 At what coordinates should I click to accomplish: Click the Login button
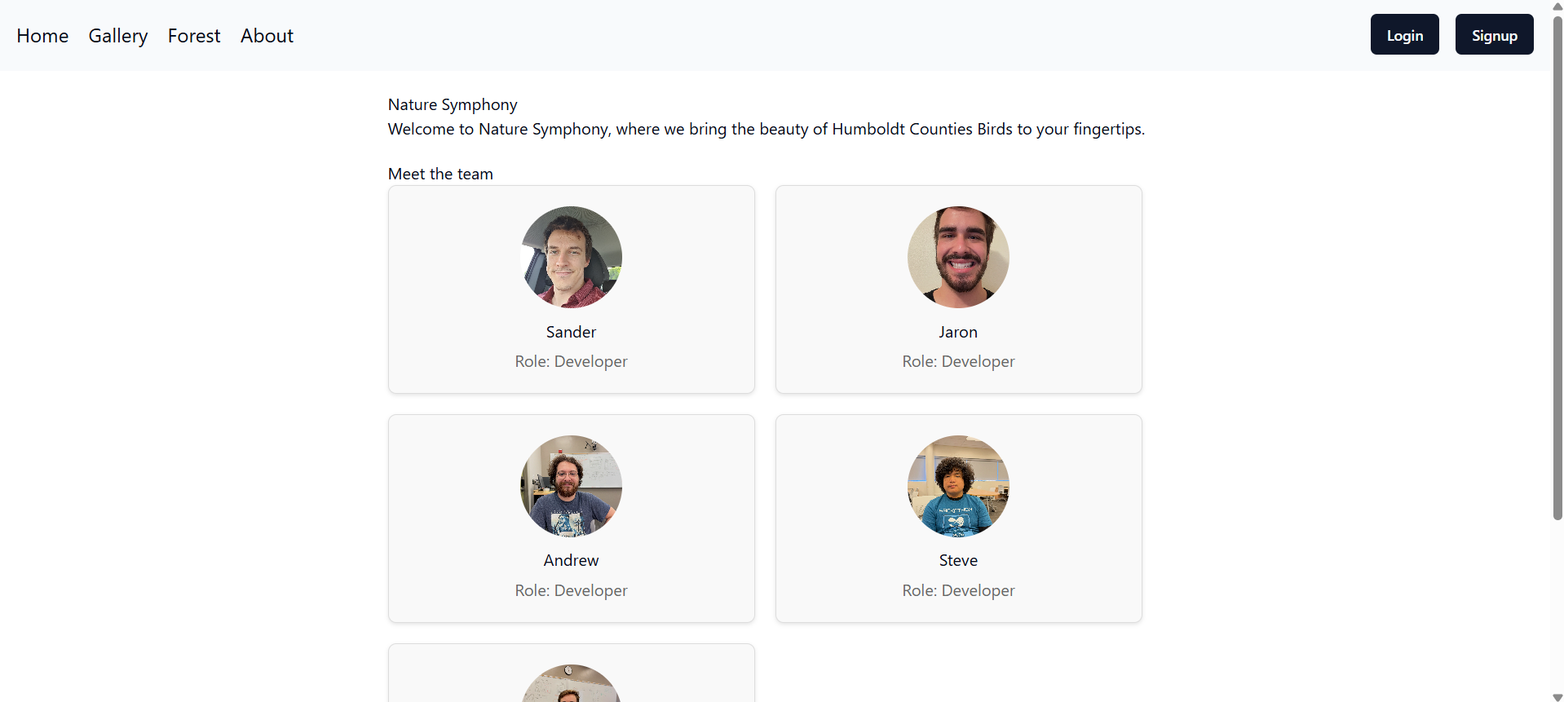coord(1404,34)
